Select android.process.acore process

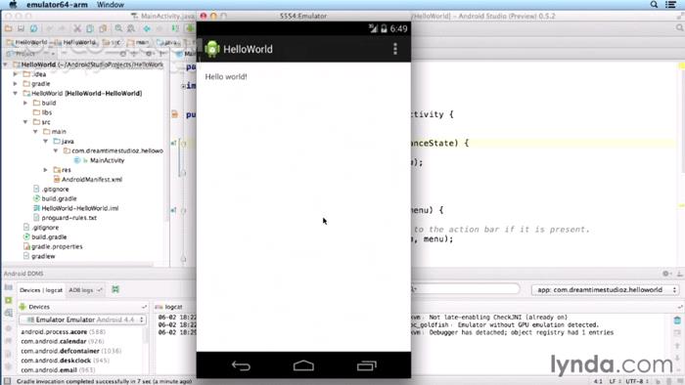[x=64, y=332]
